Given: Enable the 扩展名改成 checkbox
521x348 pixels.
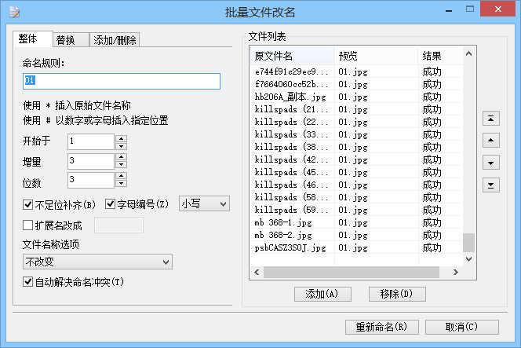Looking at the screenshot, I should coord(28,225).
